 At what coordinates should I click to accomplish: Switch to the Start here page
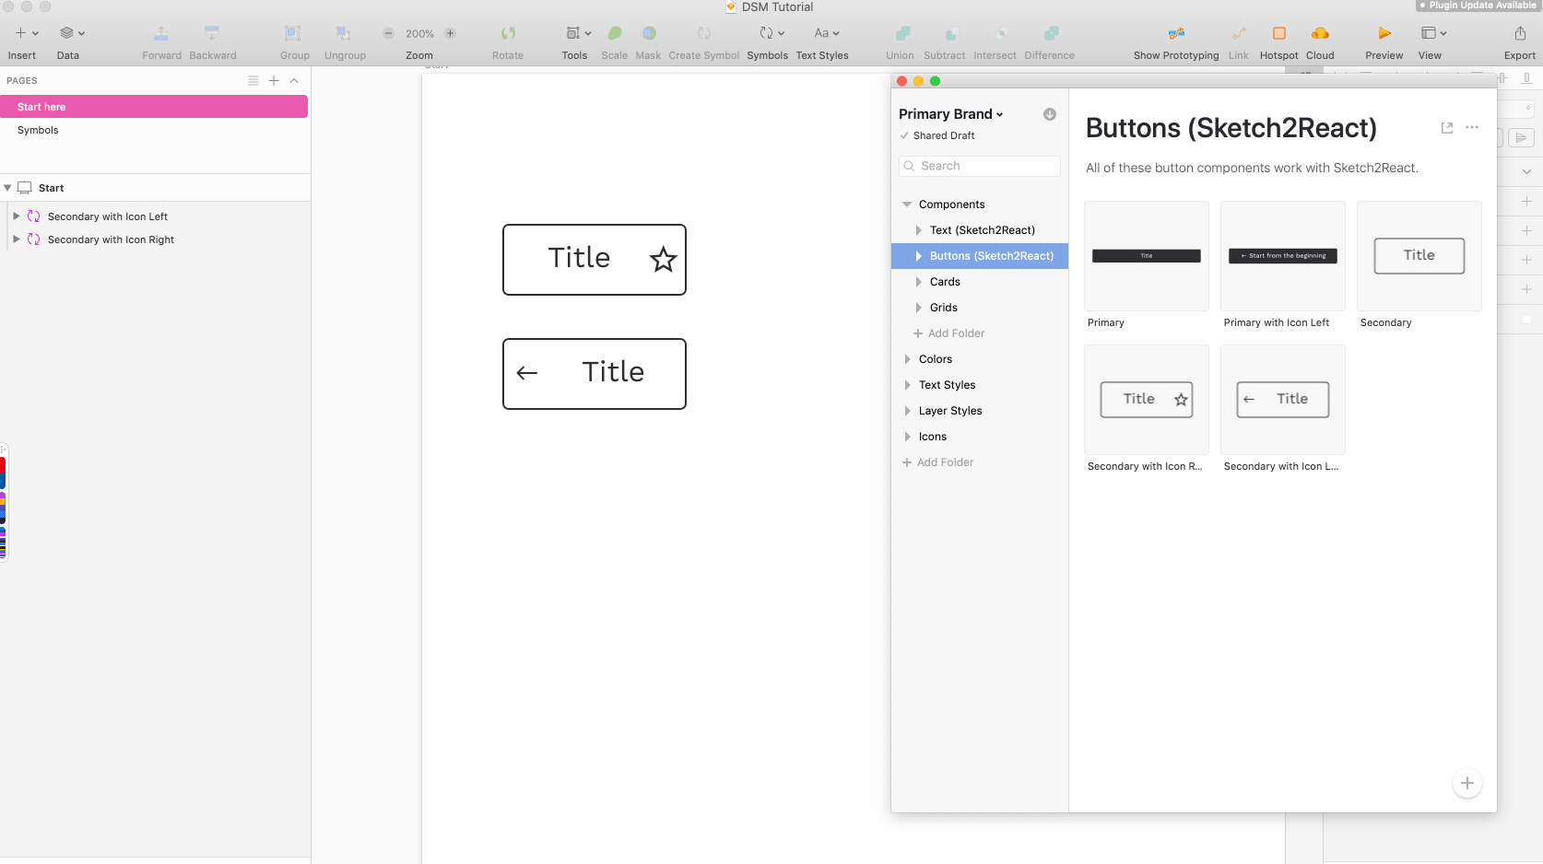click(41, 106)
